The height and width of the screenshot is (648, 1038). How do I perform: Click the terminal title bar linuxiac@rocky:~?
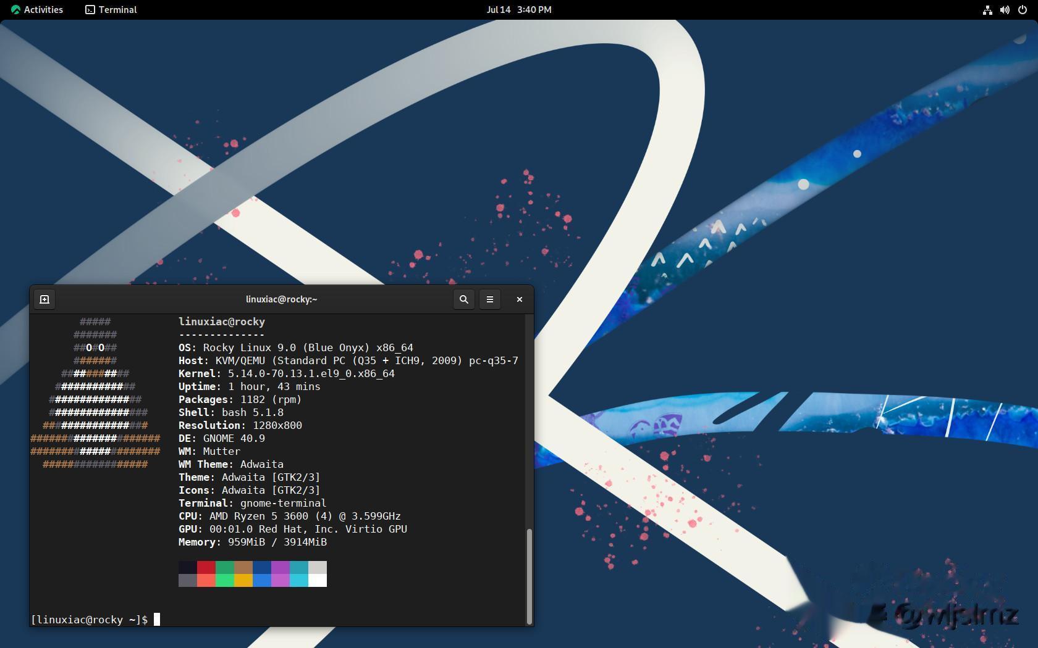(x=281, y=299)
